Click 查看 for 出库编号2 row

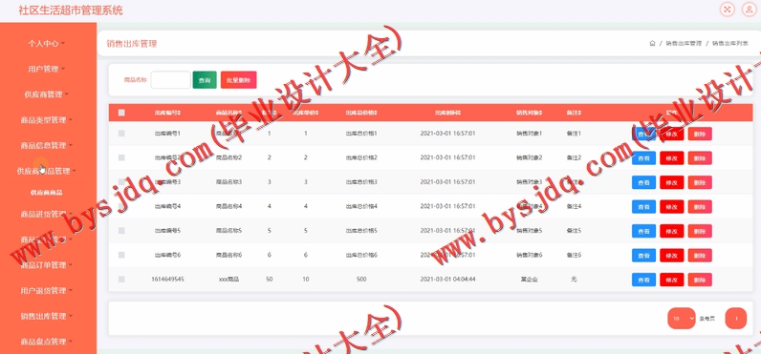pos(643,157)
